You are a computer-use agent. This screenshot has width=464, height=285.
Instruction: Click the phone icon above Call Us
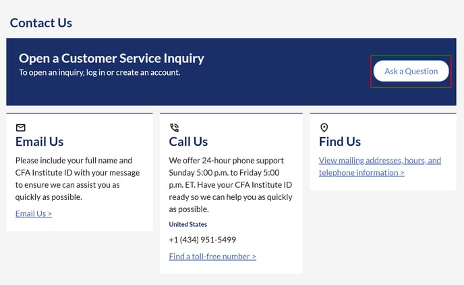(x=174, y=128)
